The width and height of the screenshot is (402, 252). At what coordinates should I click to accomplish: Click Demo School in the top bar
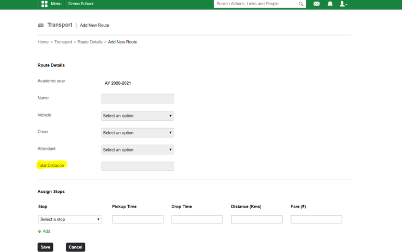coord(81,4)
